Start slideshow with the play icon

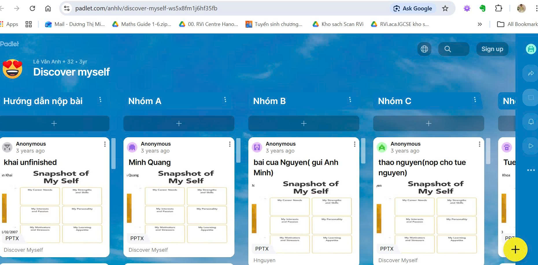pos(531,146)
